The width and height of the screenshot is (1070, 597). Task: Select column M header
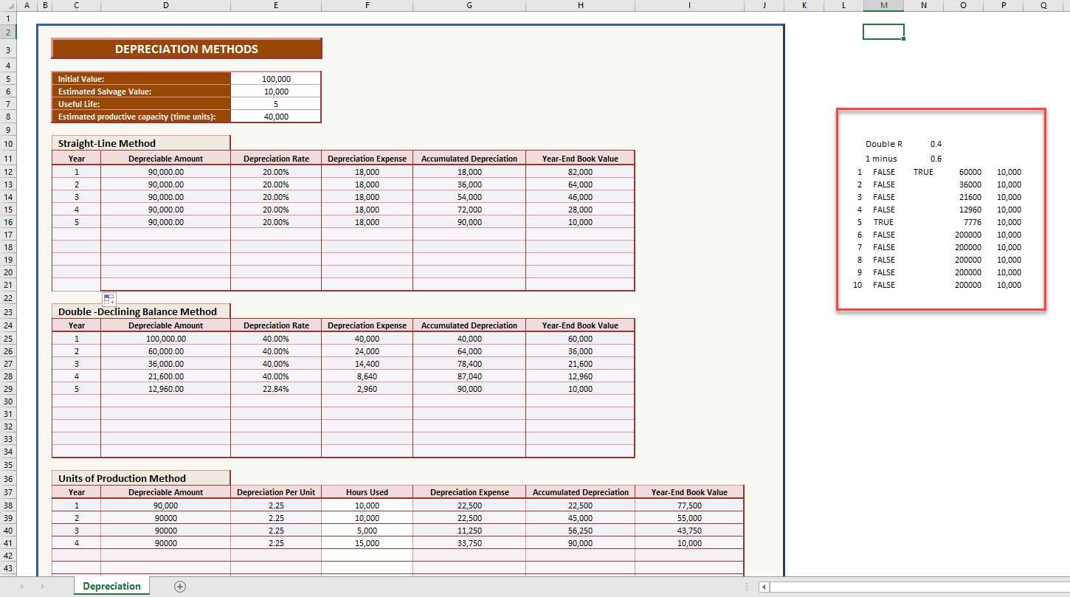[x=883, y=5]
